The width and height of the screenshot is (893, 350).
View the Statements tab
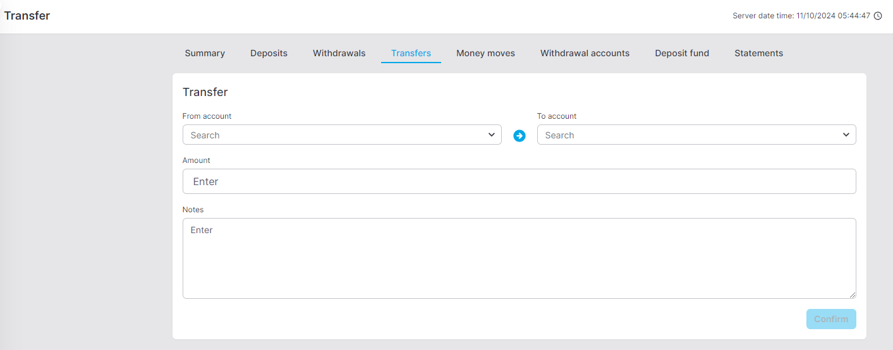click(x=758, y=53)
